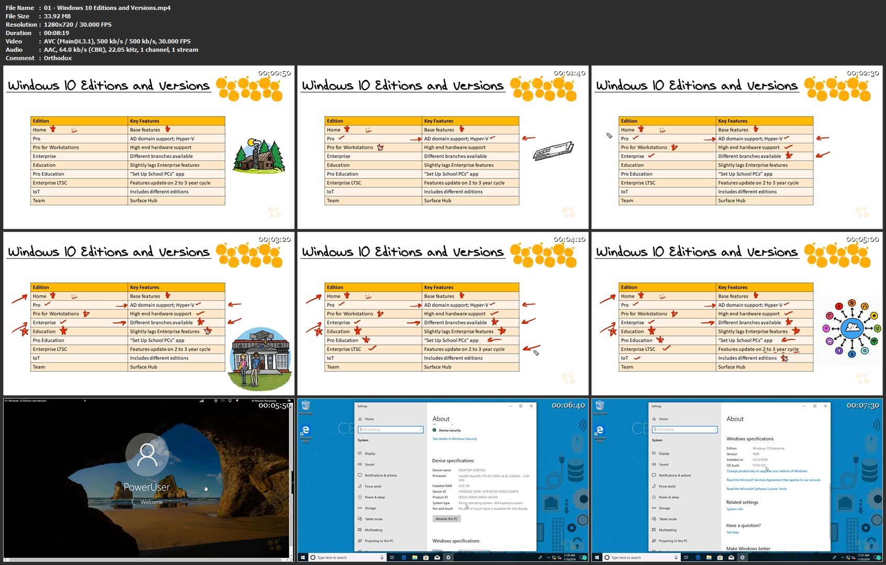This screenshot has width=886, height=565.
Task: Click Settings gear in 00:06:40 frame taskbar
Action: [448, 558]
